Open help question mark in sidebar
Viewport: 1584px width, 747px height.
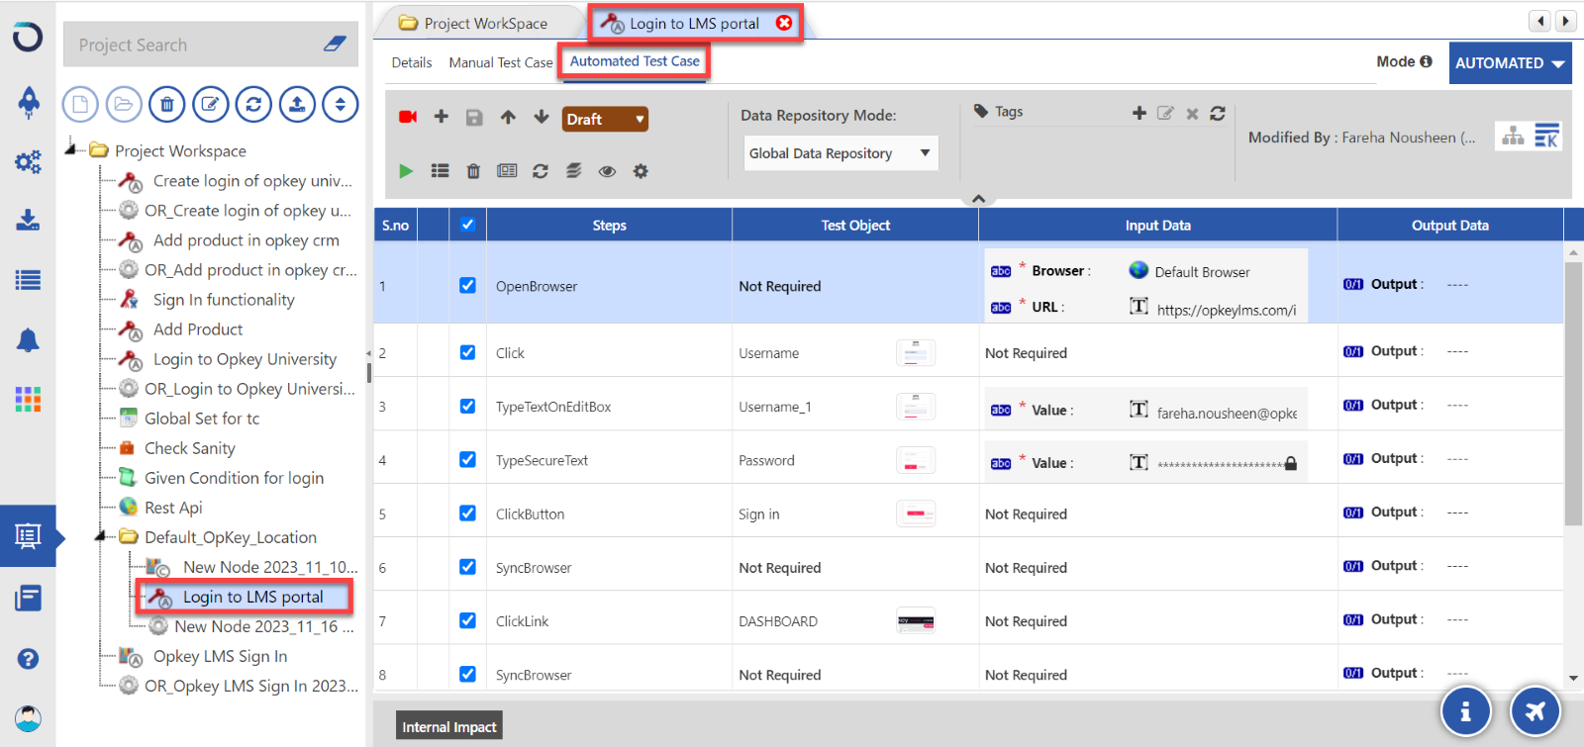(x=28, y=659)
